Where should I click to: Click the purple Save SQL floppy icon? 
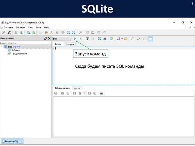[x=118, y=39]
